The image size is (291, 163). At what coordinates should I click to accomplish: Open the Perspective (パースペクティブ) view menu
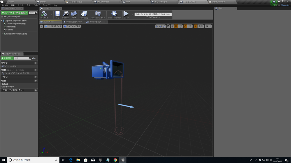point(53,26)
